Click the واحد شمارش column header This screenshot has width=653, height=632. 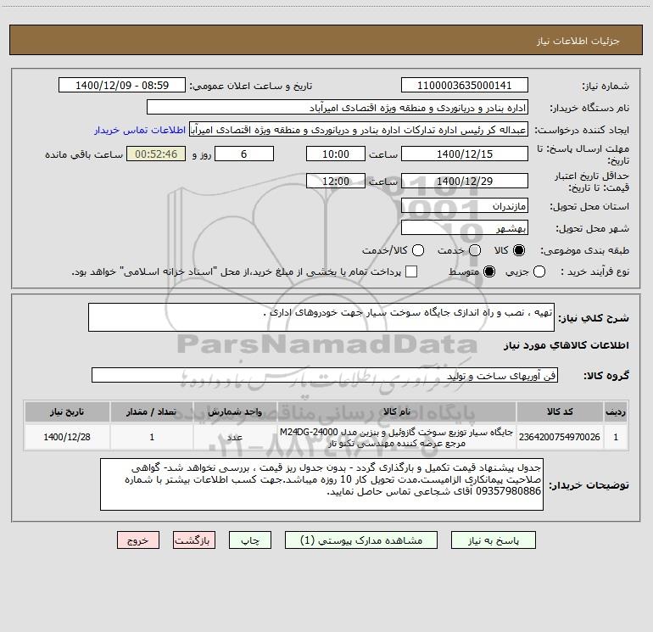pos(235,411)
